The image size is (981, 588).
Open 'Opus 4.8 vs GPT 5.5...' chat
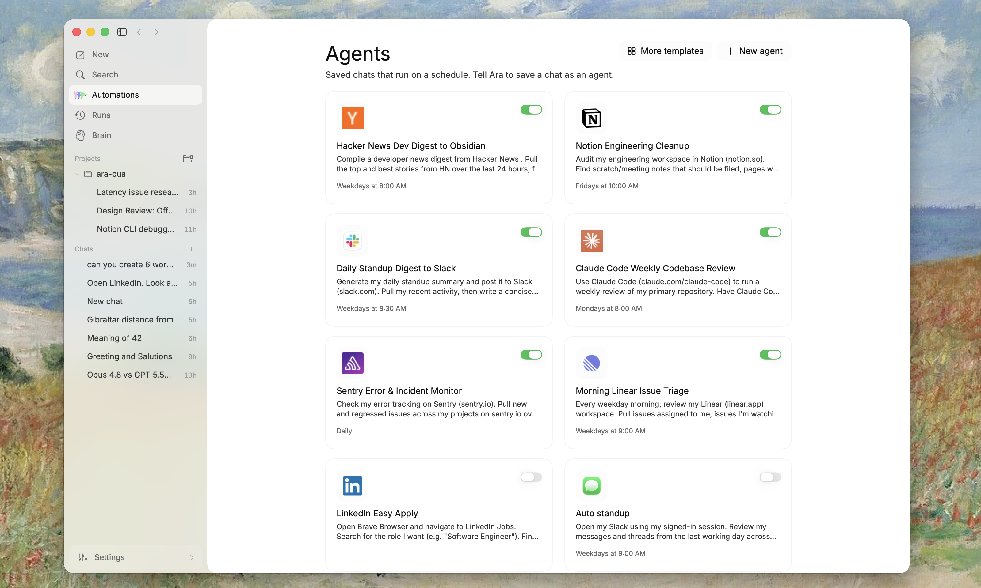135,375
